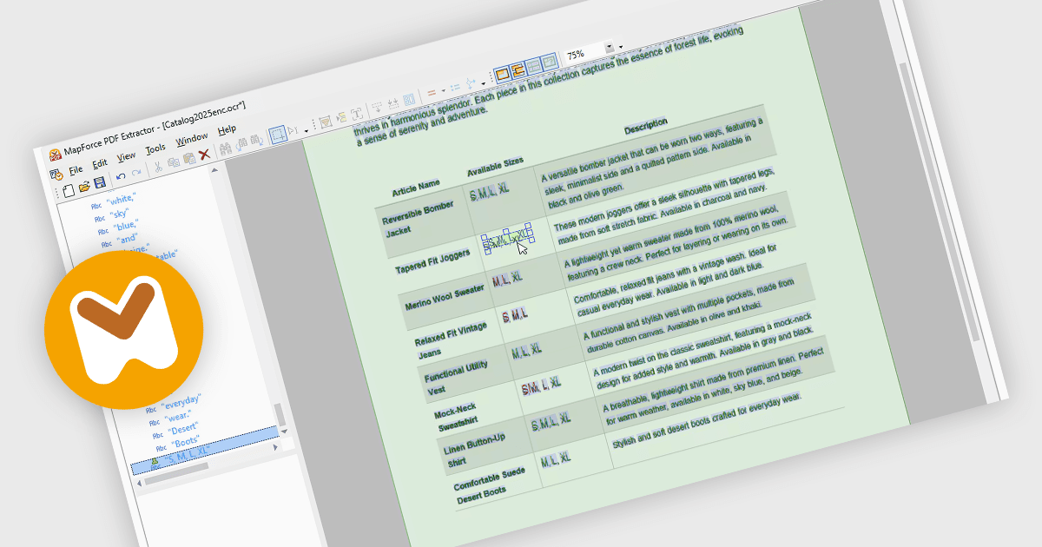Open the Edit menu
Viewport: 1042px width, 547px height.
tap(99, 164)
